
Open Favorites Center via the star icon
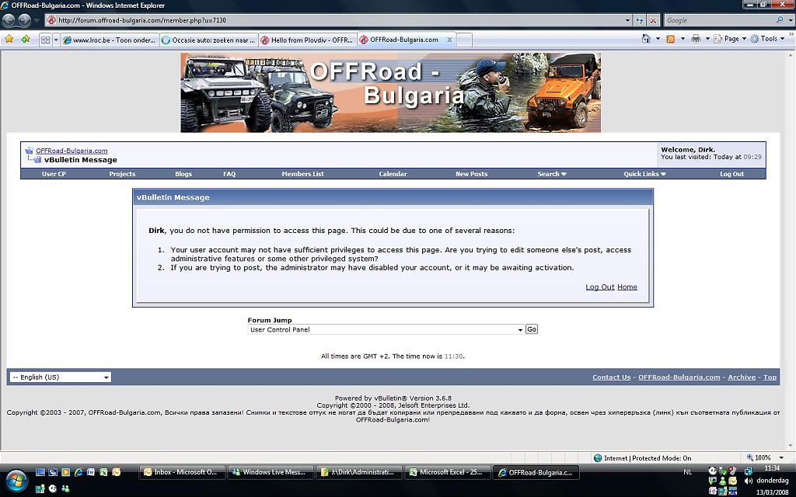point(9,39)
